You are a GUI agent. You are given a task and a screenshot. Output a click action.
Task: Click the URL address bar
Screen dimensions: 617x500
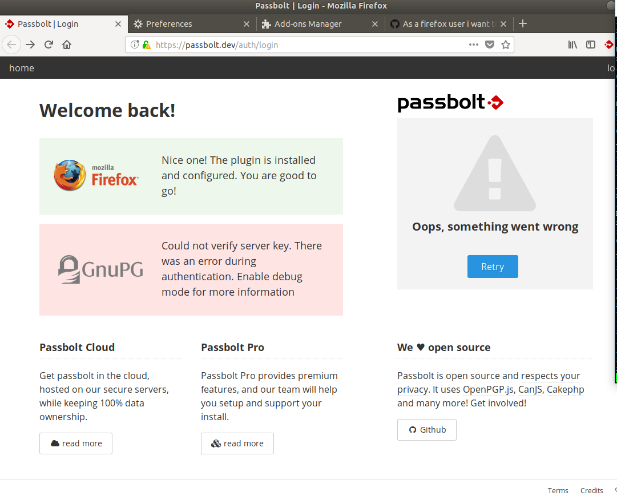pyautogui.click(x=308, y=45)
